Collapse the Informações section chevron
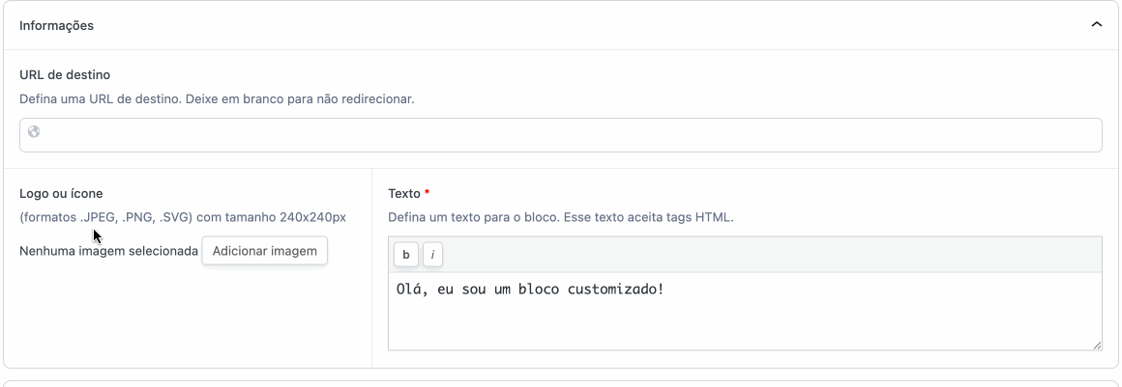 pos(1096,25)
